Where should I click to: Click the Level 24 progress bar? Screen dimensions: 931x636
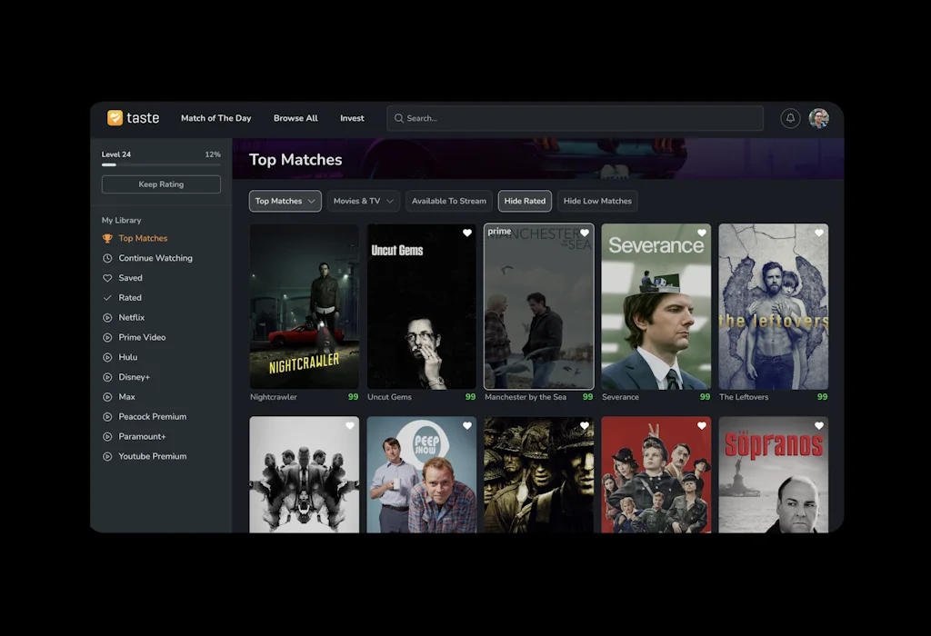pyautogui.click(x=161, y=165)
